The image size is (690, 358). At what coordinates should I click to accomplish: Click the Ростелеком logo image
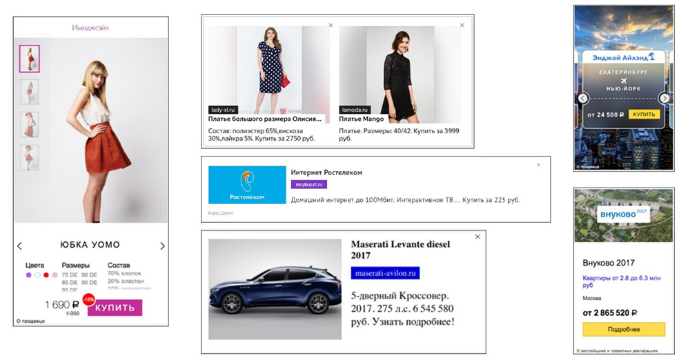click(x=246, y=185)
